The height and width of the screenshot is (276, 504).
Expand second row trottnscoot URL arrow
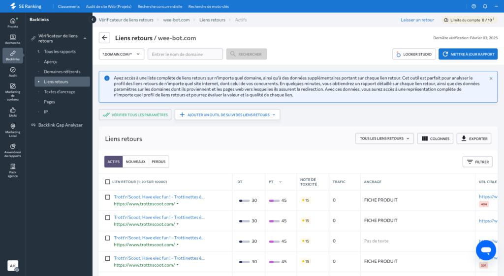pos(177,224)
